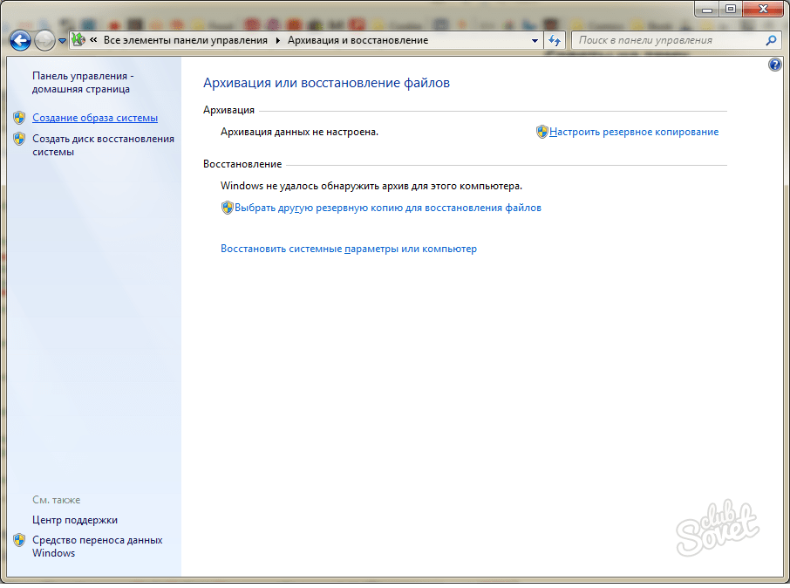
Task: Open 'Создать диск восстановления системы'
Action: [x=103, y=145]
